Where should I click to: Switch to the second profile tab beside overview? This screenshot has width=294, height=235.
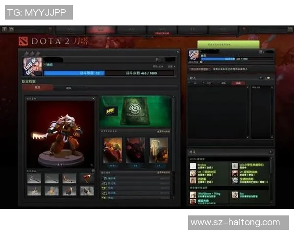(x=69, y=88)
